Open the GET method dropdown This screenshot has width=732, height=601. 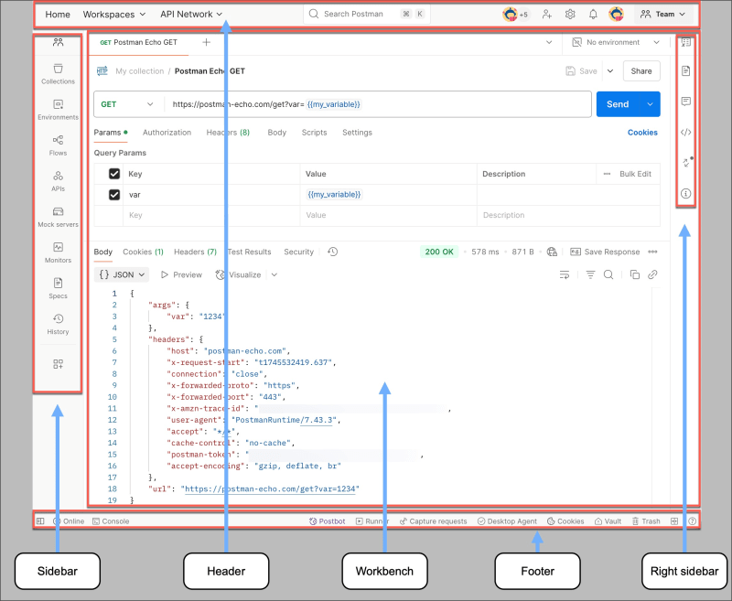(x=127, y=104)
